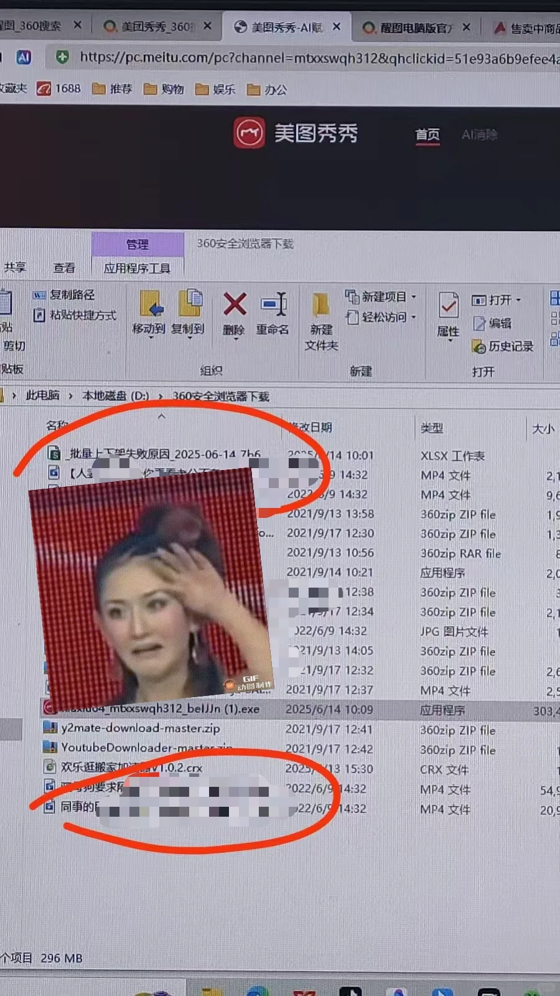The height and width of the screenshot is (996, 560).
Task: Open the Move to dropdown arrow
Action: 151,338
